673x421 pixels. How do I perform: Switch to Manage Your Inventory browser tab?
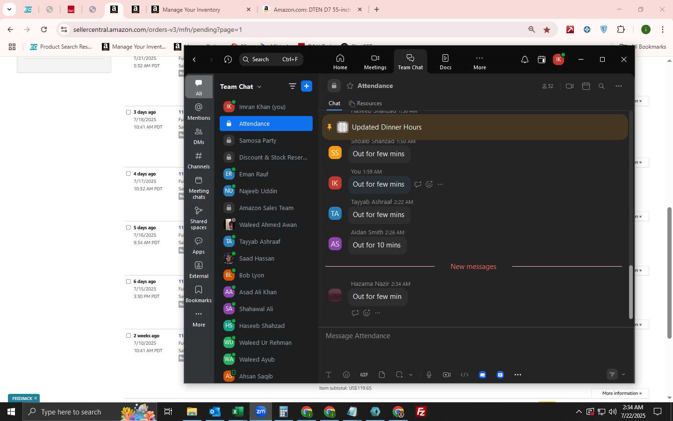point(201,9)
